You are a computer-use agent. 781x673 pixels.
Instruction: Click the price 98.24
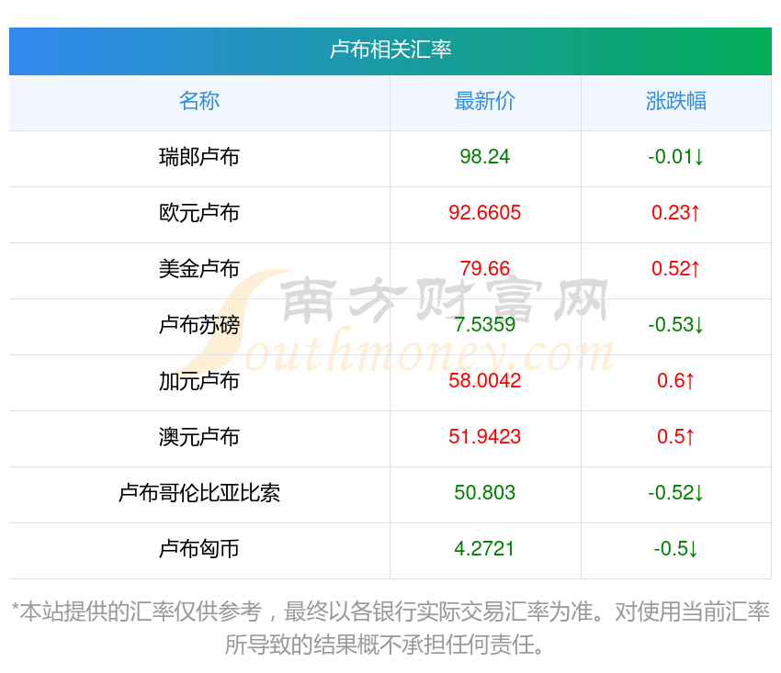[x=484, y=157]
